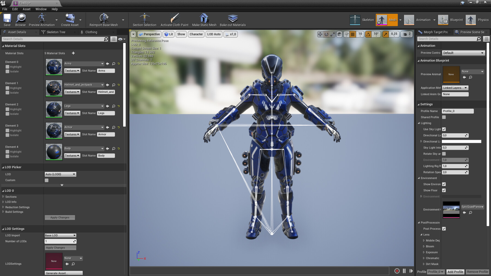
Task: Open the Preview Controller Default dropdown
Action: pos(463,53)
